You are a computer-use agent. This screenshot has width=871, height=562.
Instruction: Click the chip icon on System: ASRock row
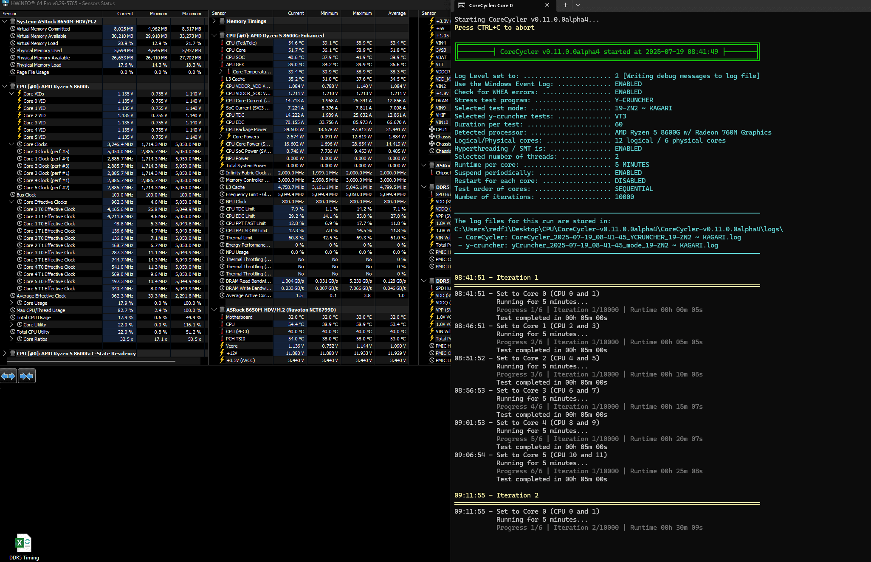tap(13, 21)
